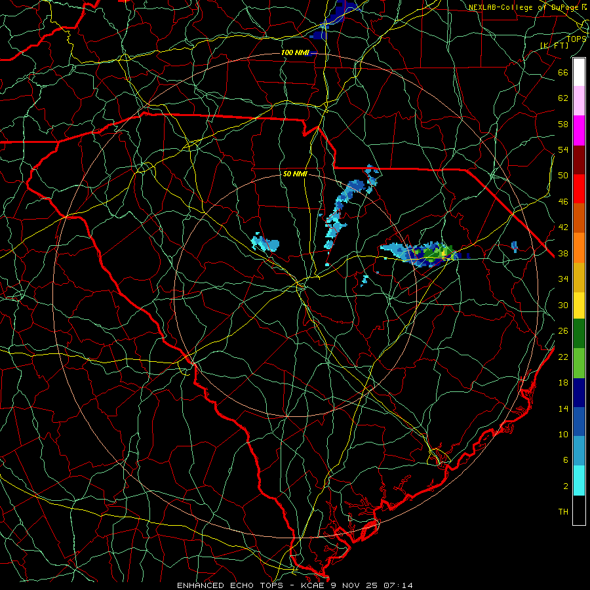The image size is (590, 590).
Task: Click the yellow 34 kft legend swatch
Action: [579, 305]
